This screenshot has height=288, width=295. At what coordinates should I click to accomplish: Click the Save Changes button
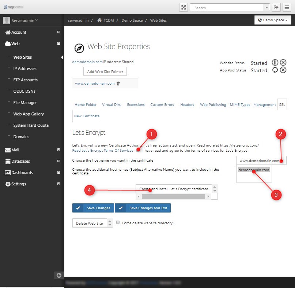click(93, 208)
